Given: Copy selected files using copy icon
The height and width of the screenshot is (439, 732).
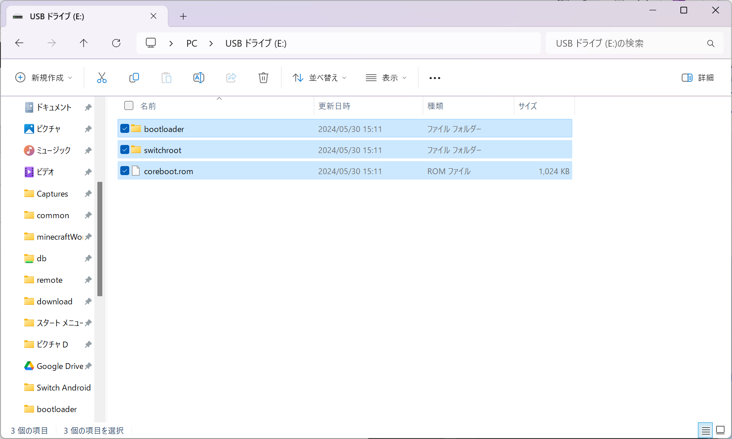Looking at the screenshot, I should click(x=134, y=78).
